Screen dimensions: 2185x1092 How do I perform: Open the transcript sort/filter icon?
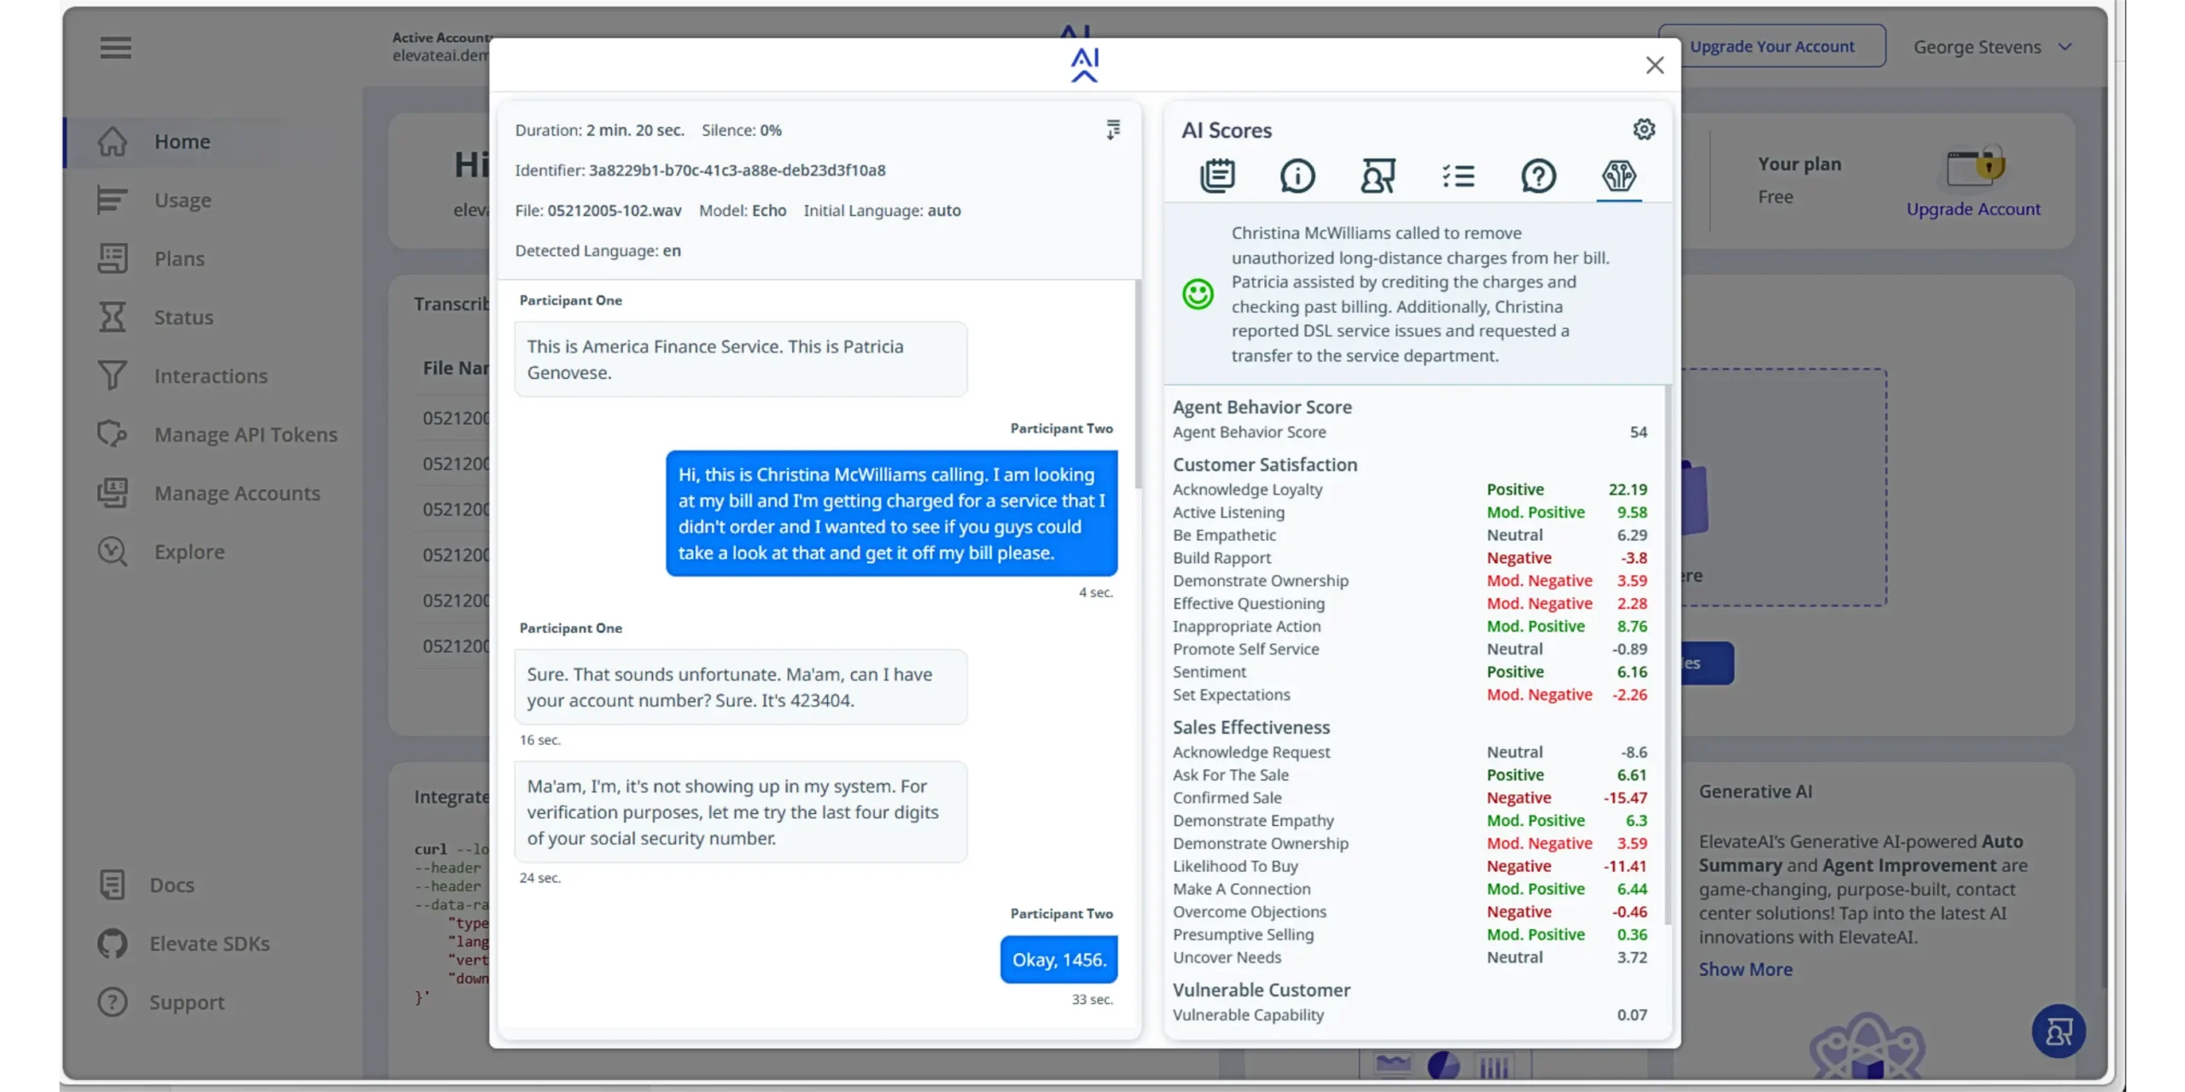pyautogui.click(x=1112, y=130)
